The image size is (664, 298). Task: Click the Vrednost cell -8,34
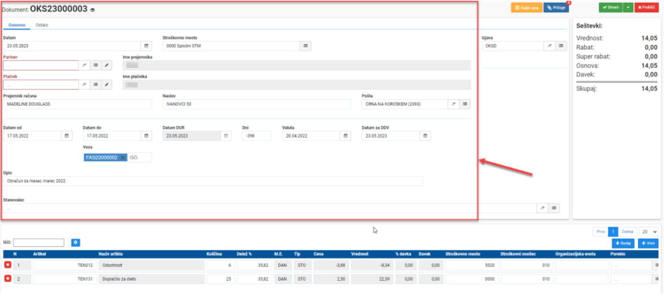click(x=372, y=265)
